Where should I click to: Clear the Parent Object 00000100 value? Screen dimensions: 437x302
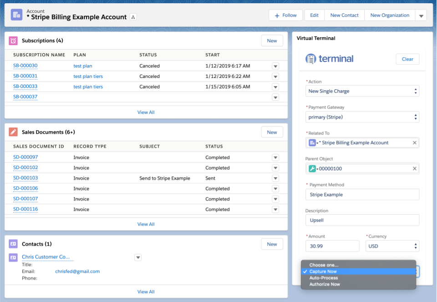(414, 169)
